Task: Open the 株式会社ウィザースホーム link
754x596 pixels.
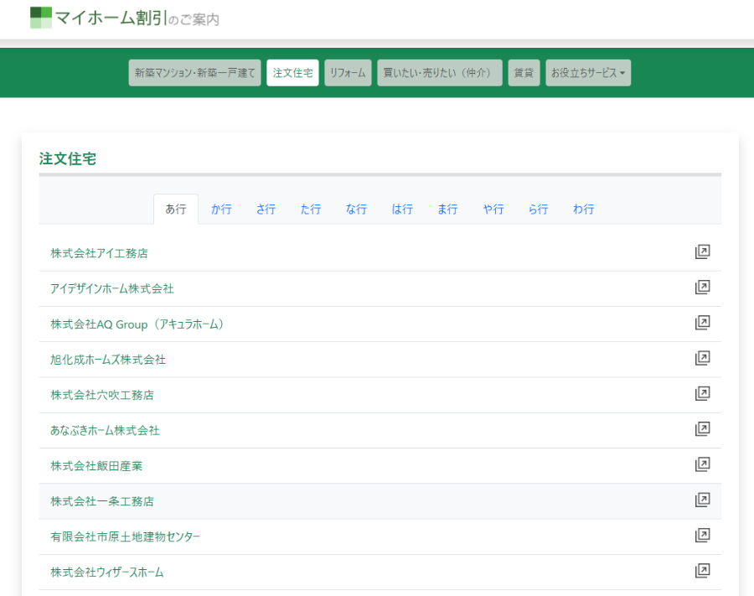Action: (107, 573)
